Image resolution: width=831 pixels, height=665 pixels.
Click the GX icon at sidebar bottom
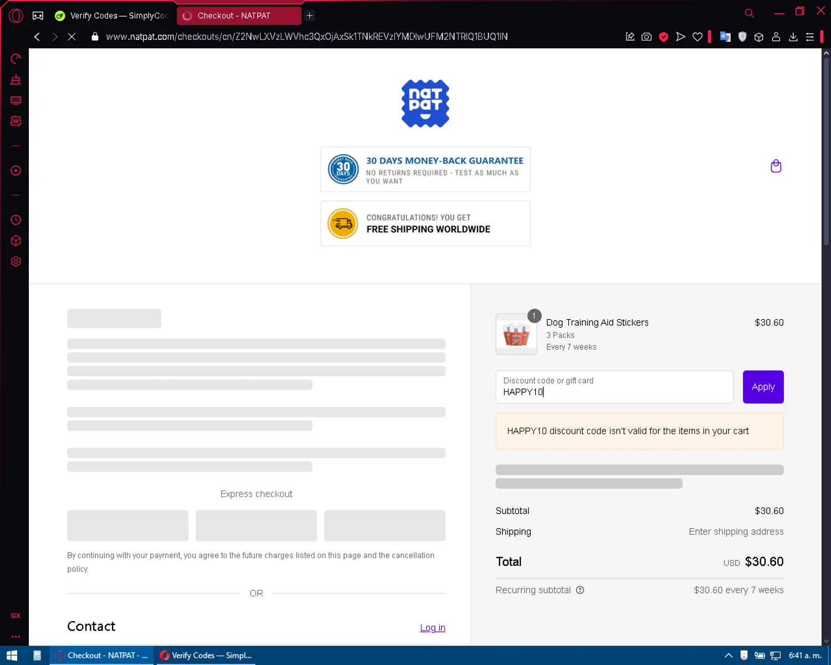pyautogui.click(x=16, y=616)
